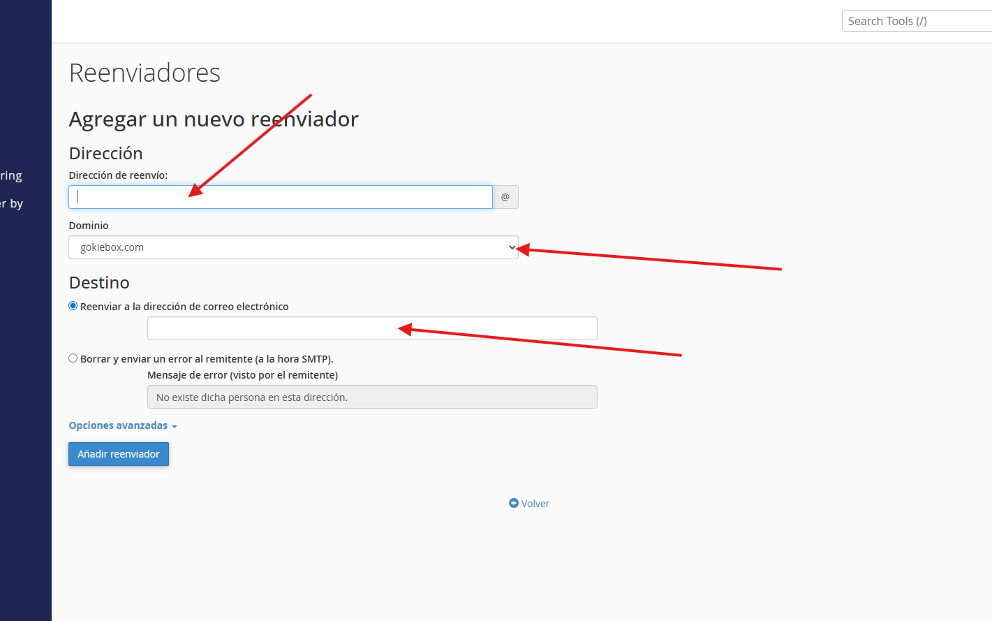Click the chevron arrow of the Dominio select
This screenshot has width=992, height=621.
click(x=512, y=247)
